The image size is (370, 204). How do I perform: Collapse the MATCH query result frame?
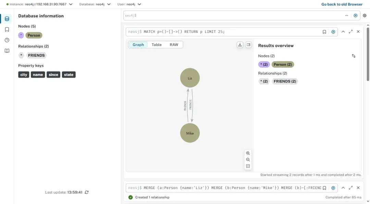pos(343,31)
